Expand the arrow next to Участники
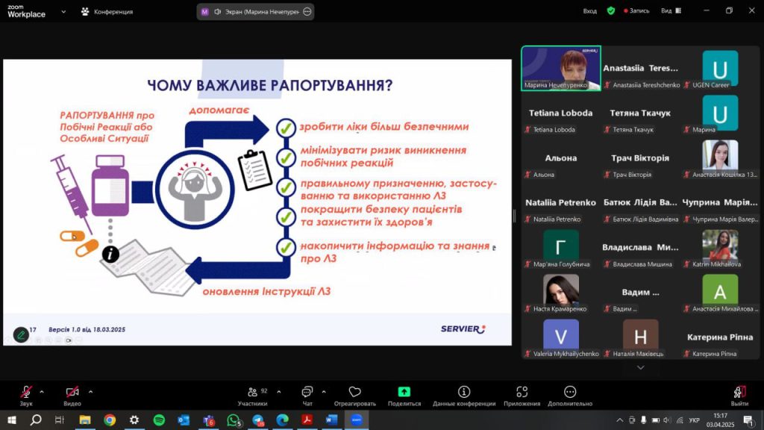This screenshot has height=430, width=764. pos(278,391)
